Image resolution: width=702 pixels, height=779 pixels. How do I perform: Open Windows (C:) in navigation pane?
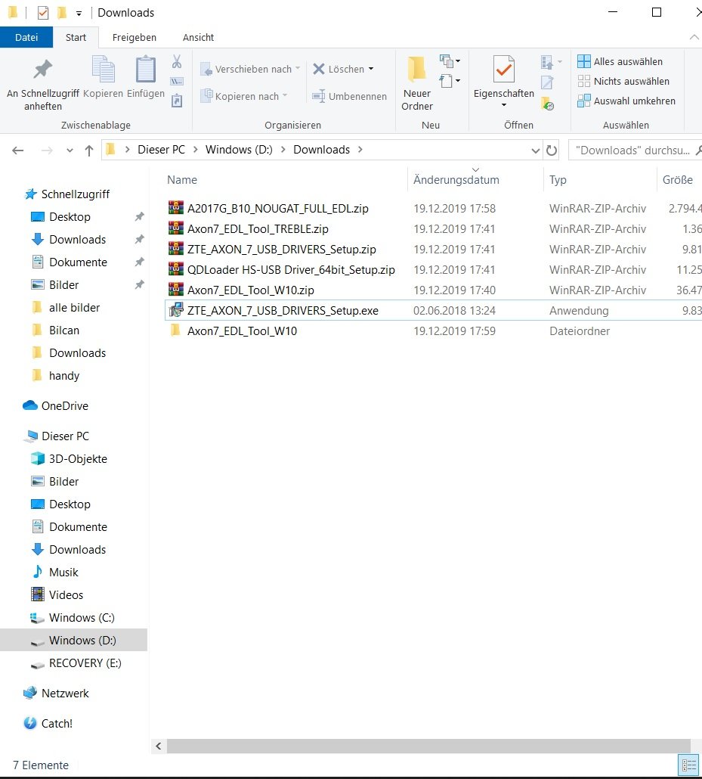(82, 618)
